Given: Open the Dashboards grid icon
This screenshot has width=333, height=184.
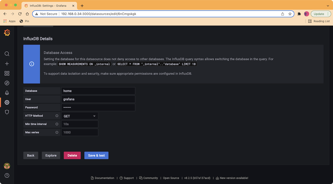Looking at the screenshot, I should (x=7, y=73).
